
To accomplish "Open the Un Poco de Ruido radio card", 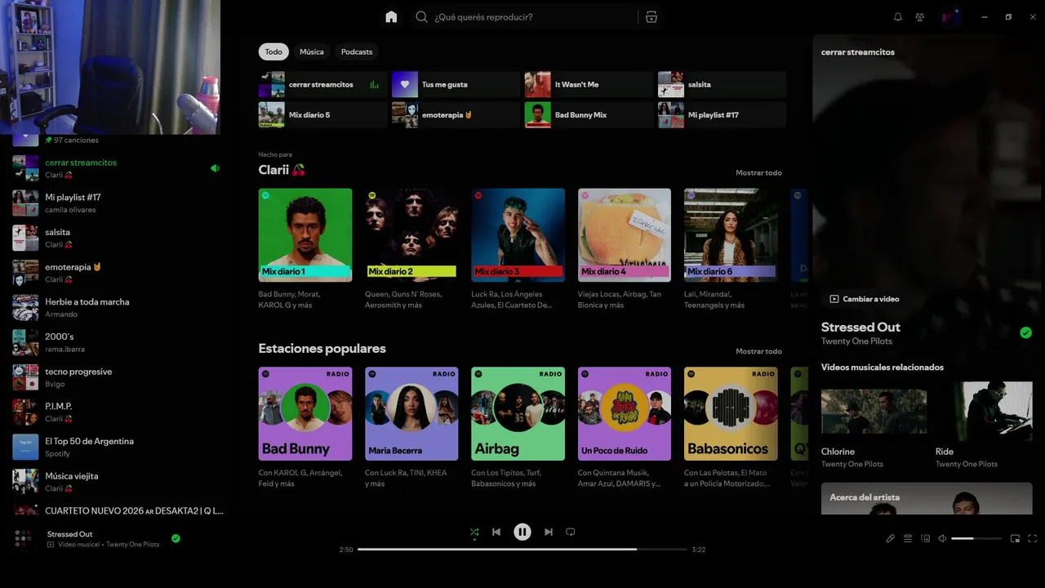I will tap(625, 427).
